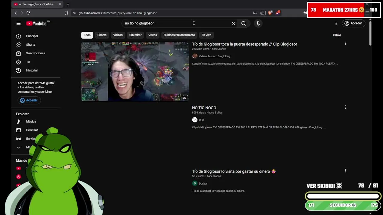Screen dimensions: 383x215
Task: Click the 'hace 3 años' text under NO TIO NOOO
Action: point(215,113)
